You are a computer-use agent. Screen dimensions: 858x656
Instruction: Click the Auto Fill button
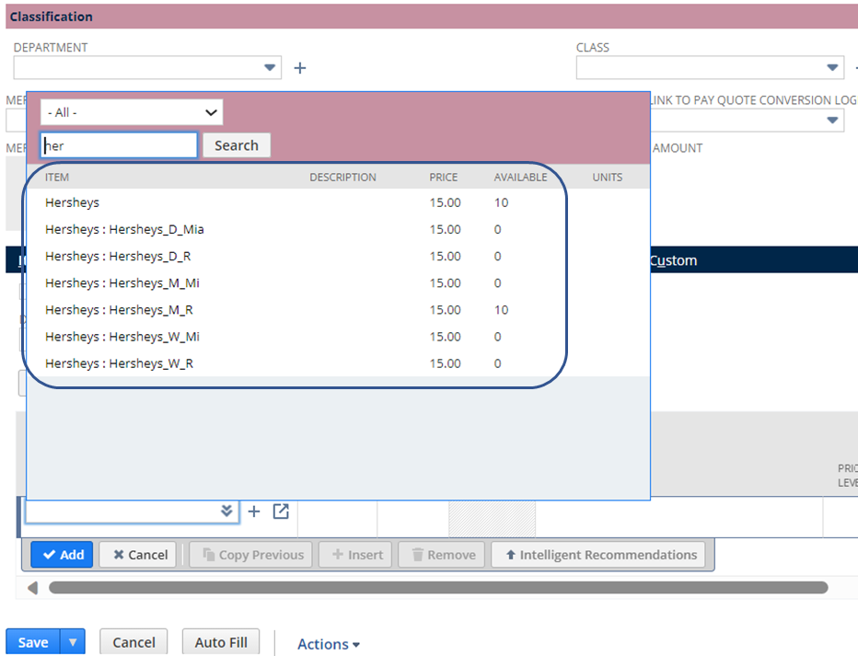click(221, 642)
